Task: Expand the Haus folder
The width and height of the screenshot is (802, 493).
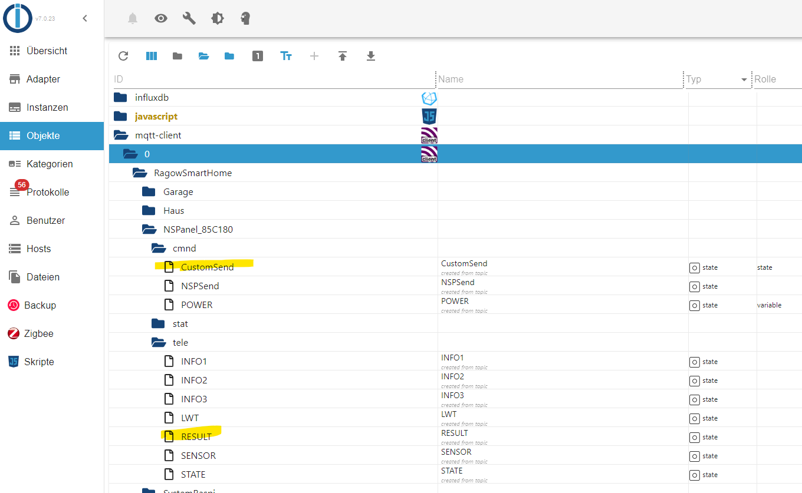Action: point(149,210)
